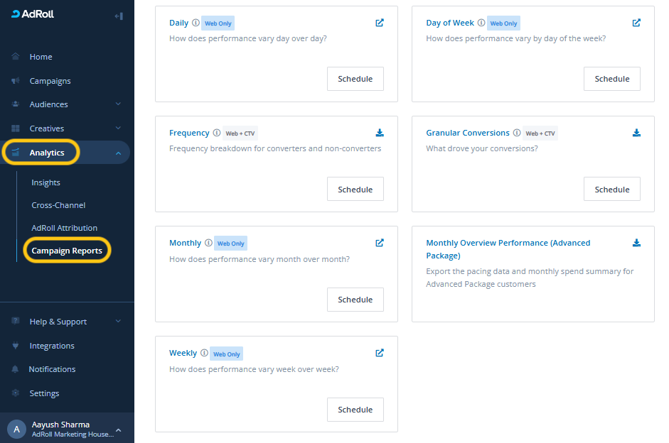Image resolution: width=669 pixels, height=443 pixels.
Task: Expand the Help & Support menu
Action: (118, 322)
